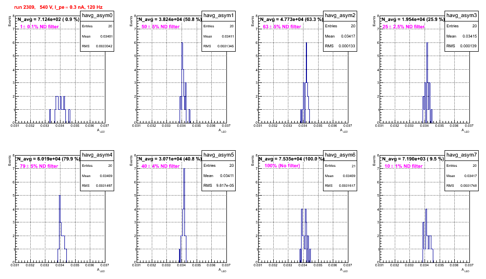This screenshot has height=279, width=486.
Task: Click Mean value 0.03417 in havg_asym2
Action: tap(348, 36)
